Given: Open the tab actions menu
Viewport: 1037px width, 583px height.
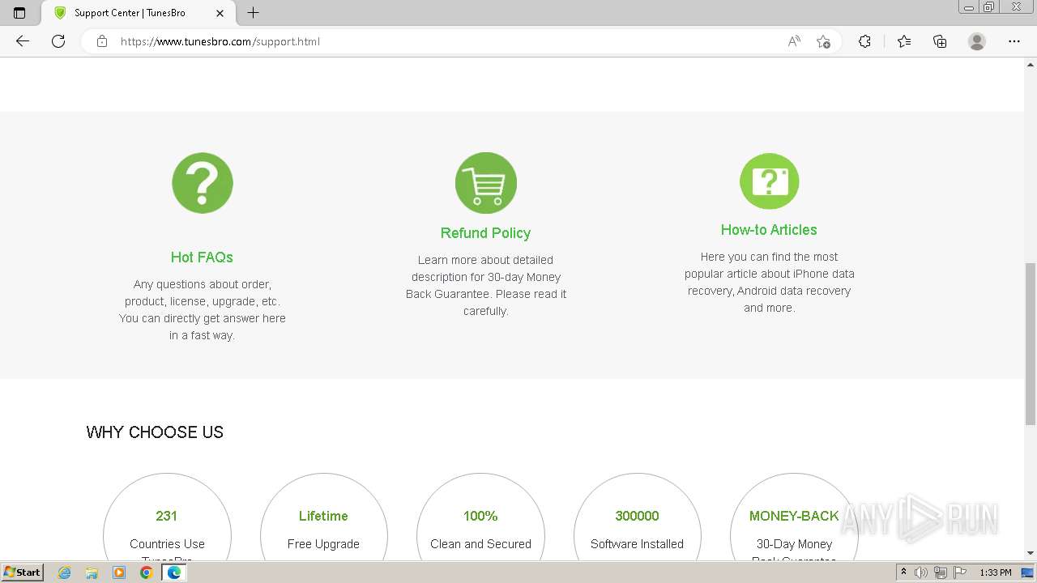Looking at the screenshot, I should 19,13.
